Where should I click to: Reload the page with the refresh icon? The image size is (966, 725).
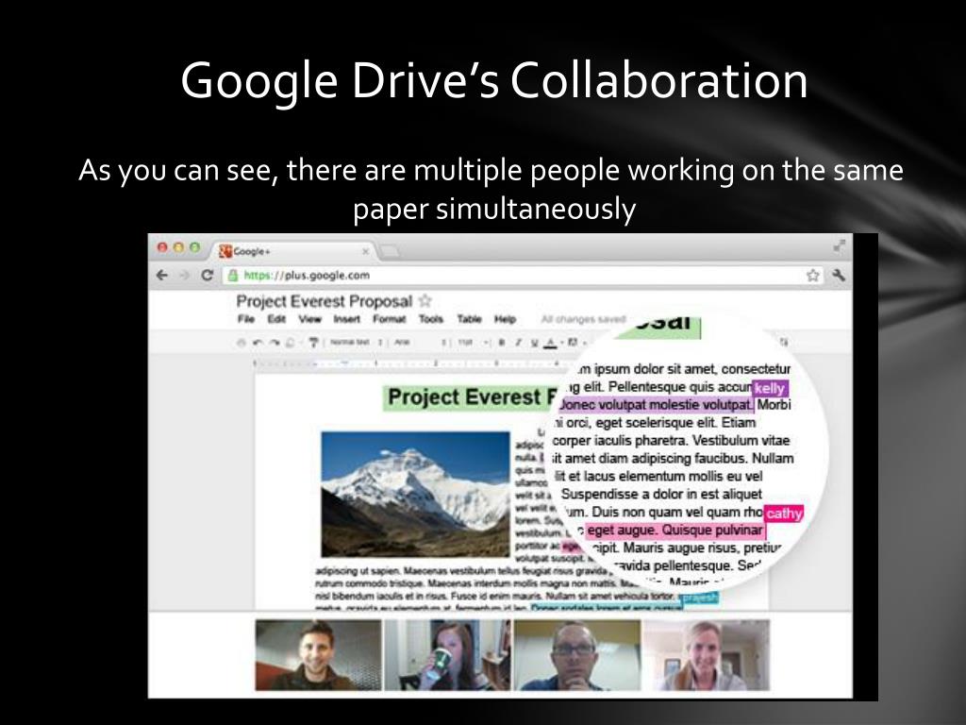tap(207, 275)
